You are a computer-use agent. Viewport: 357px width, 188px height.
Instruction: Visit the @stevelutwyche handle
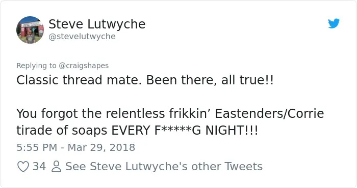pos(82,36)
